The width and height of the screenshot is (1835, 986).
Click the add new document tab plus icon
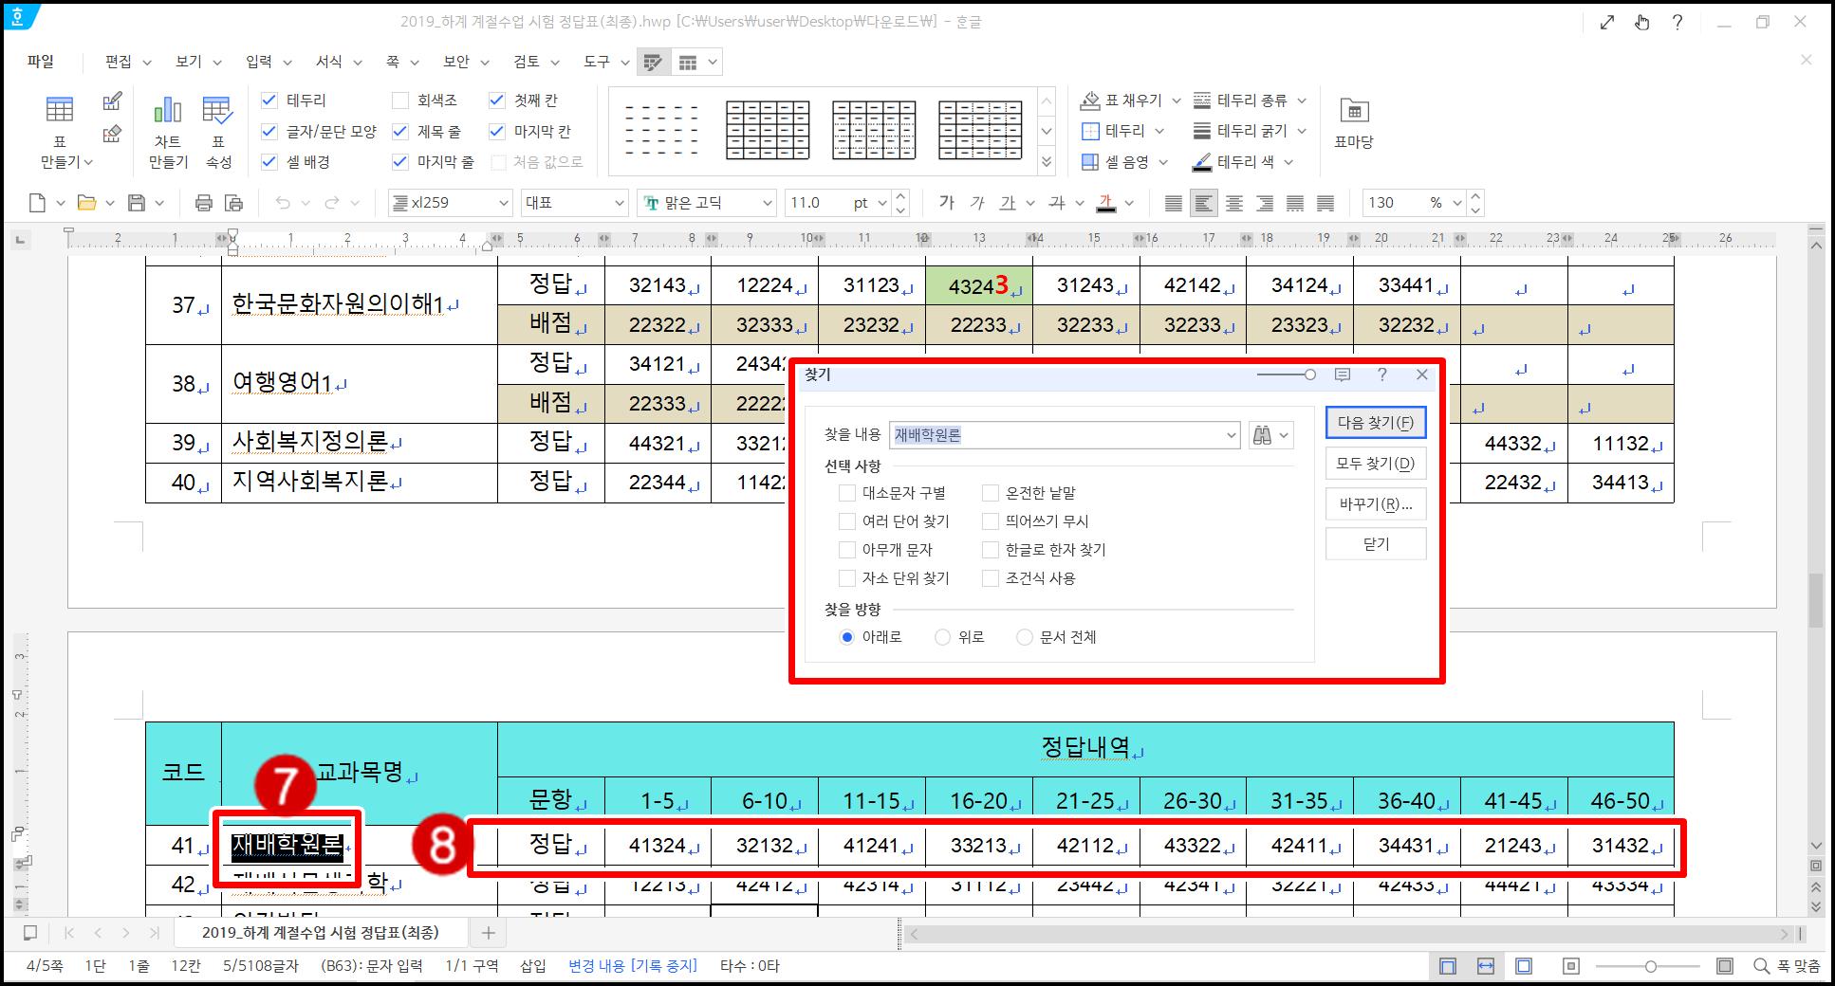489,933
